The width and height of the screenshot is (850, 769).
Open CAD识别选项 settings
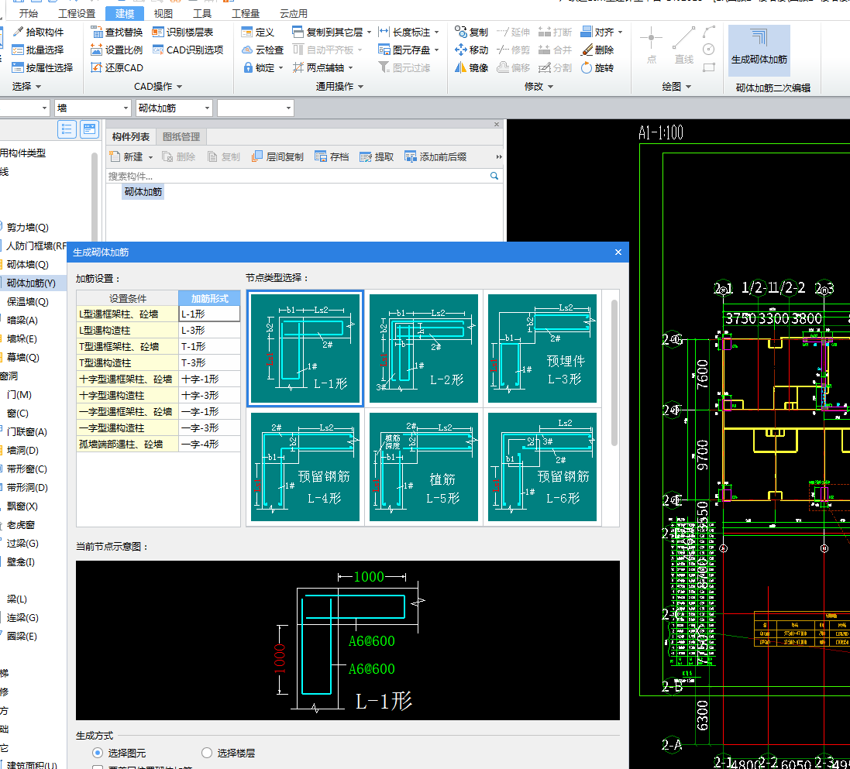coord(188,50)
